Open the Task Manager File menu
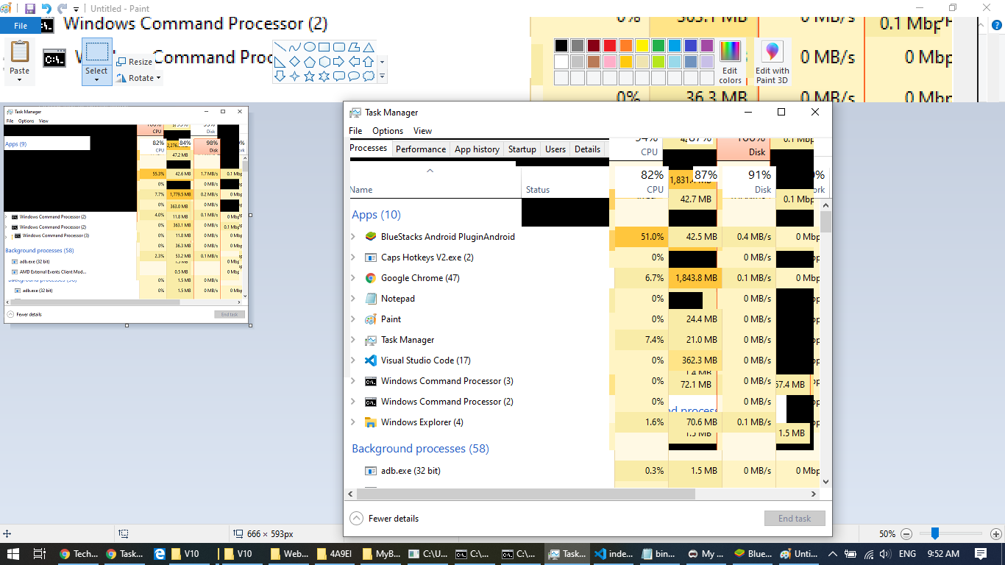The height and width of the screenshot is (565, 1005). click(355, 131)
